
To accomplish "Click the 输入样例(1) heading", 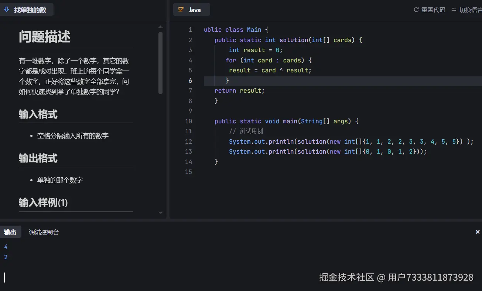I will [43, 202].
